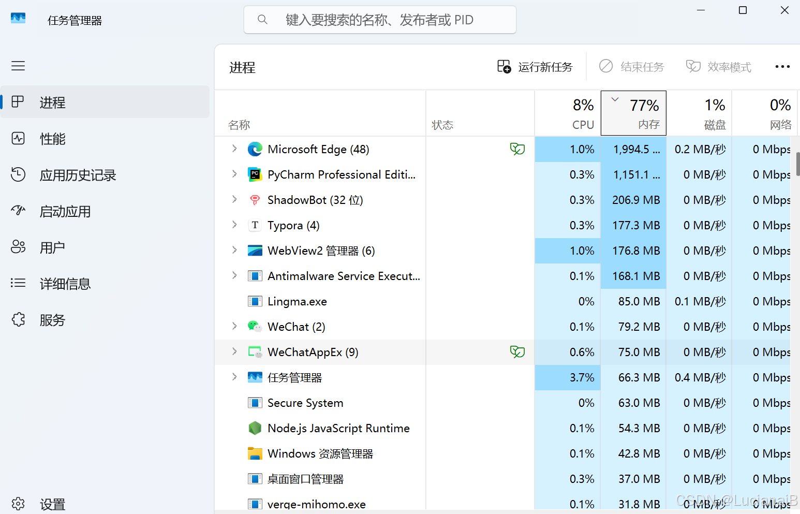Screen dimensions: 800x514
Task: Click the 详细信息 details list icon
Action: [18, 283]
